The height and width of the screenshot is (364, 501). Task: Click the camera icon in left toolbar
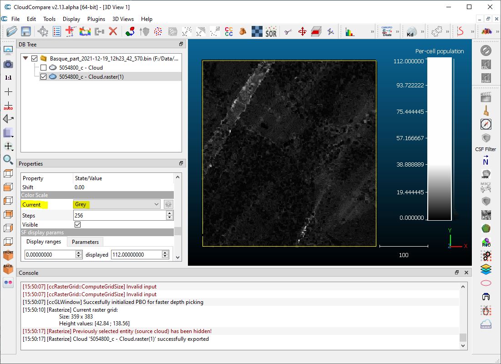tap(8, 64)
